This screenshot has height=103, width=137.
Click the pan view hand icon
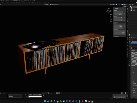coord(111,17)
